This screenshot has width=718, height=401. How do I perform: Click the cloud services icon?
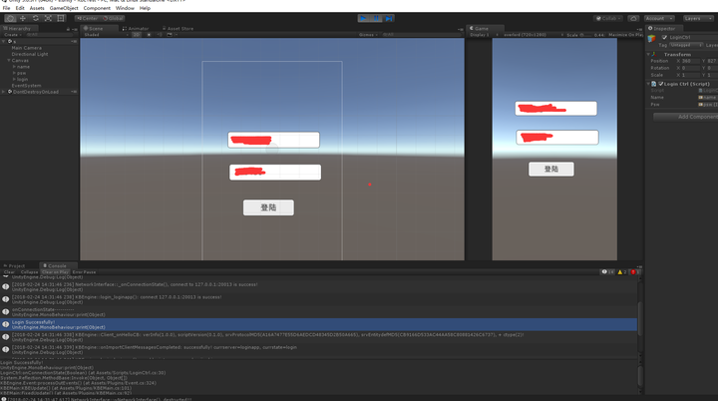[633, 18]
